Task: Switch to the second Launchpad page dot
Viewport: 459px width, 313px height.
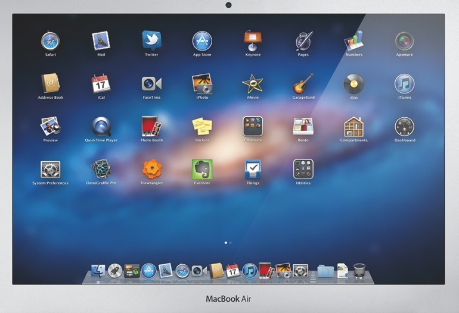Action: pyautogui.click(x=230, y=243)
